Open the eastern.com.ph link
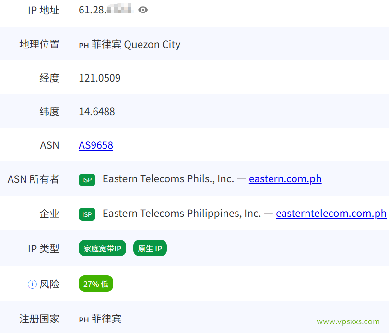Image resolution: width=389 pixels, height=333 pixels. click(x=285, y=179)
